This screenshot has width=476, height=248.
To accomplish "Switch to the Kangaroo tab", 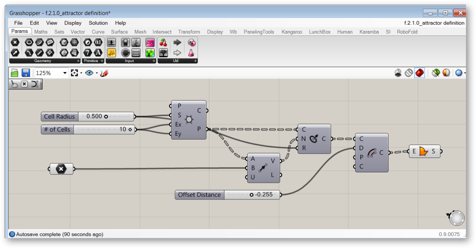I will click(292, 32).
